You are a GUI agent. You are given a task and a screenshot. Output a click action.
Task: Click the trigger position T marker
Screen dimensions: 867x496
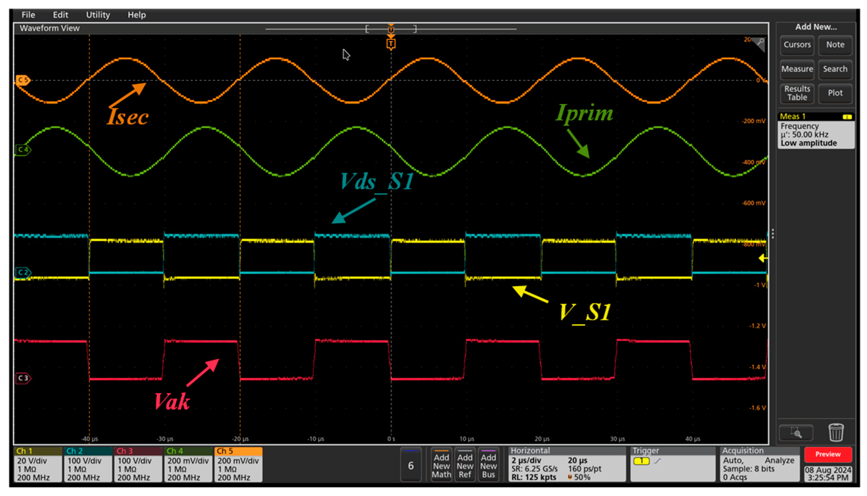[391, 44]
